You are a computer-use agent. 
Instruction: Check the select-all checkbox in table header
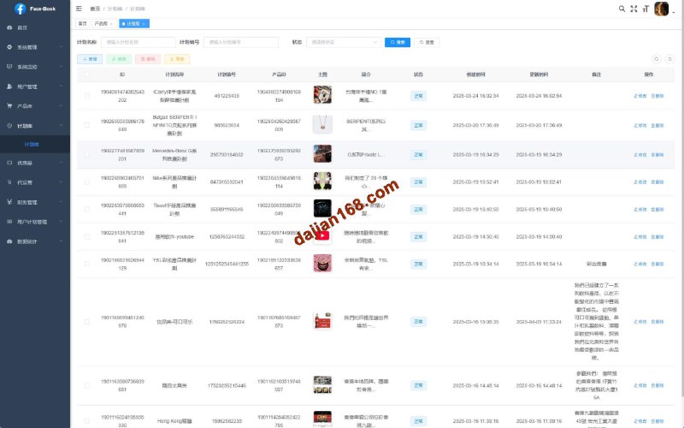click(x=86, y=74)
